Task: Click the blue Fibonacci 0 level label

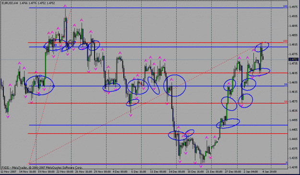Action: point(287,163)
